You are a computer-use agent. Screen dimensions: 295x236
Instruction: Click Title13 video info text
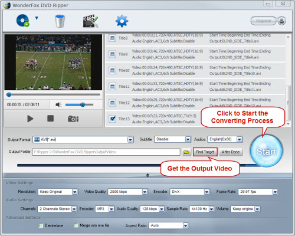pos(164,116)
